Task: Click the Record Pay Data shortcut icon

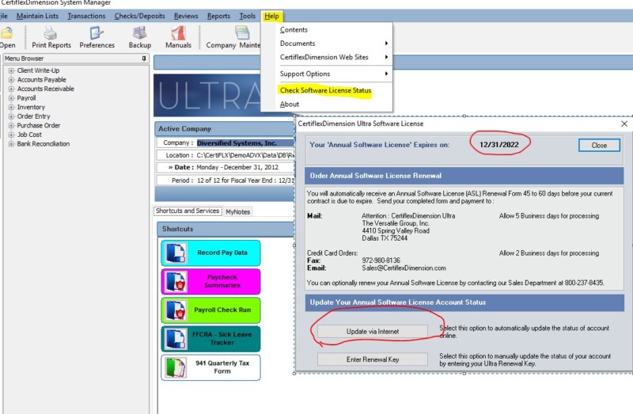Action: [x=176, y=253]
